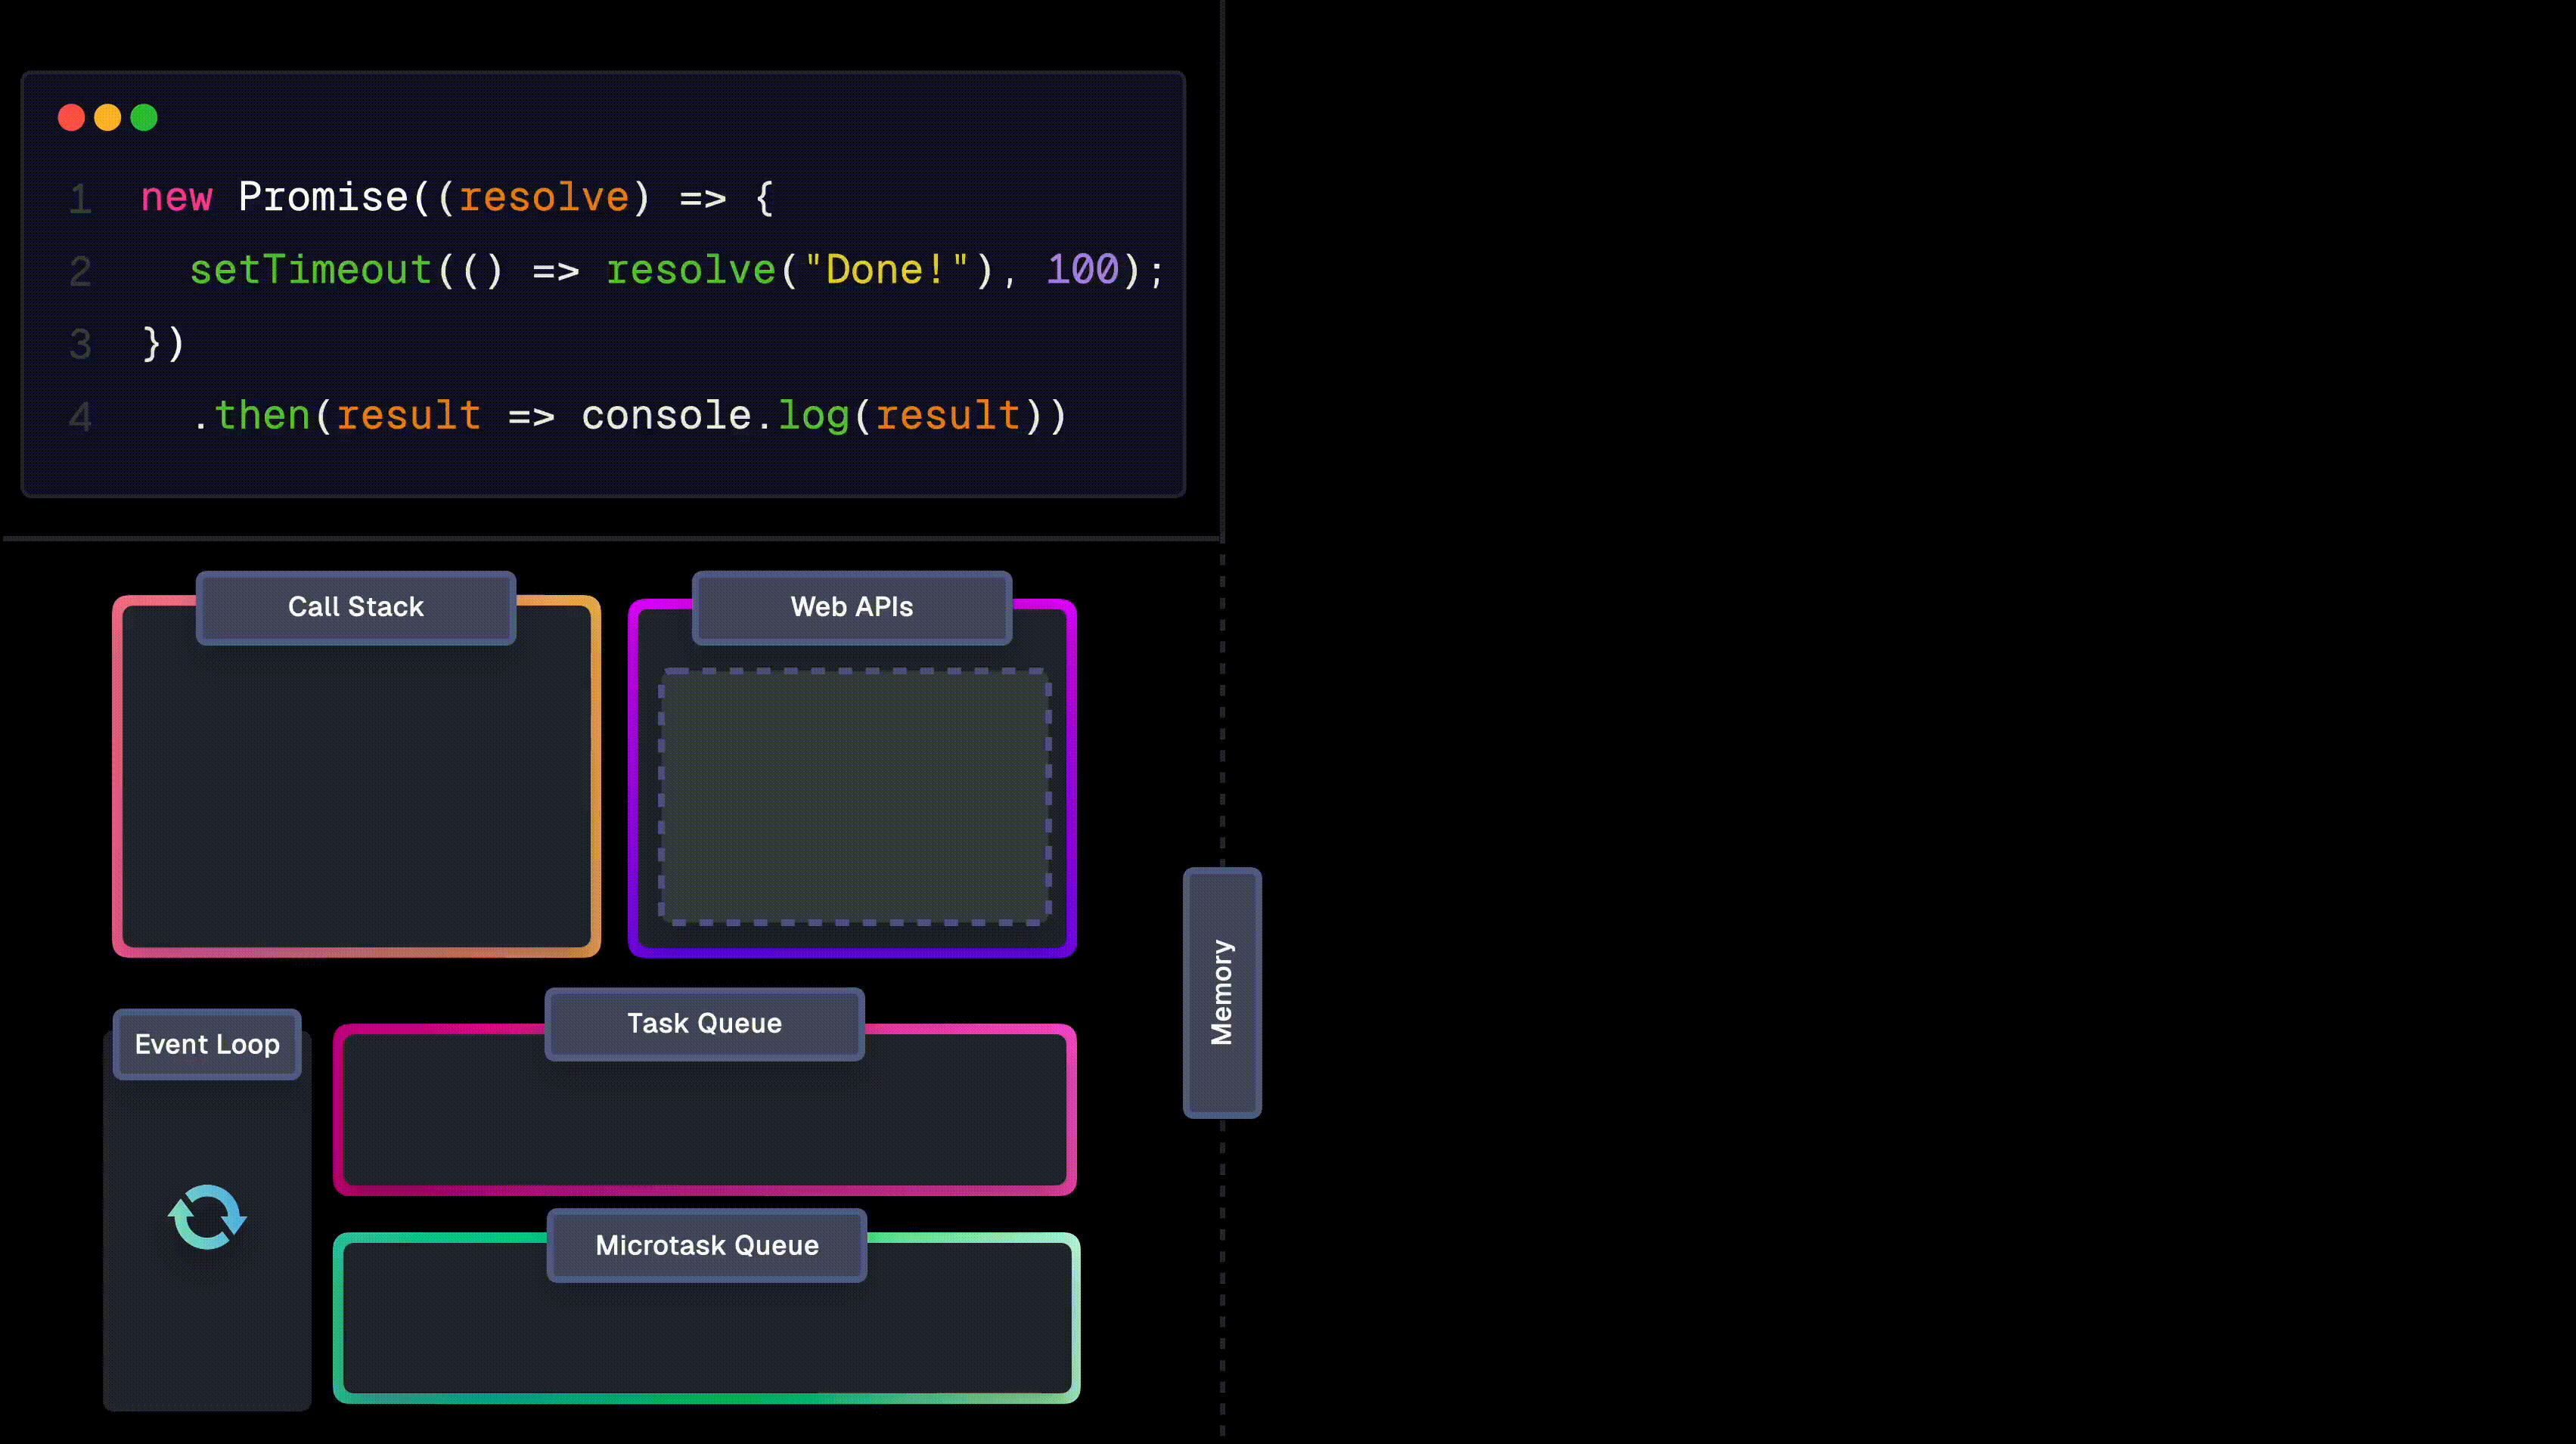
Task: Click the Event Loop label
Action: tap(207, 1044)
